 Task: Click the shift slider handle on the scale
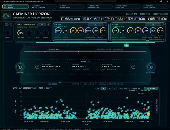(126, 45)
